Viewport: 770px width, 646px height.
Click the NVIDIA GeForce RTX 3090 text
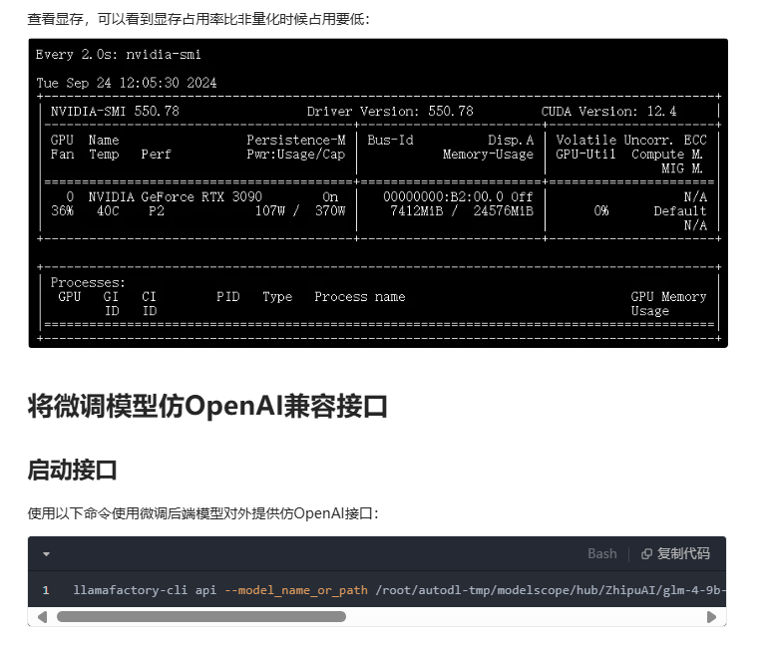pyautogui.click(x=175, y=197)
